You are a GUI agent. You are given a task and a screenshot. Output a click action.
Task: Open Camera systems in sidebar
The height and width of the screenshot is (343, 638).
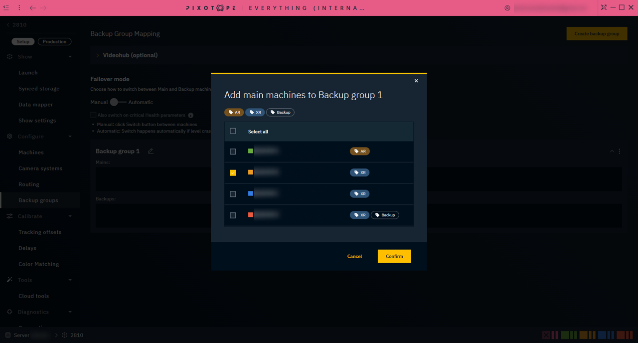coord(40,169)
